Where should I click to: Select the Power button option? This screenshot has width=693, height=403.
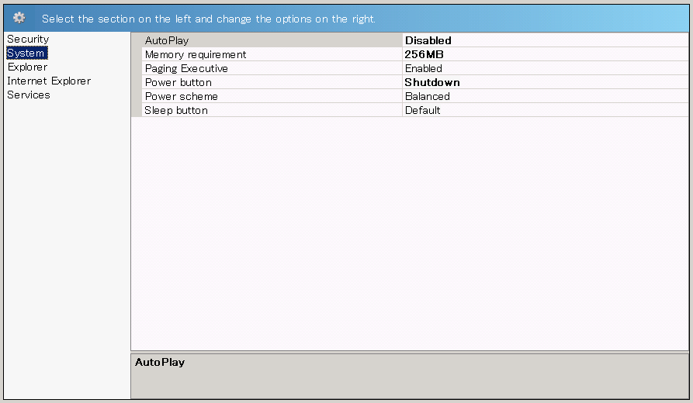pyautogui.click(x=272, y=82)
